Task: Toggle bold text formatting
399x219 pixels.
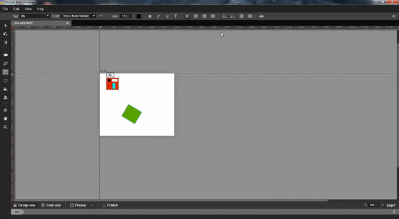Action: tap(150, 16)
